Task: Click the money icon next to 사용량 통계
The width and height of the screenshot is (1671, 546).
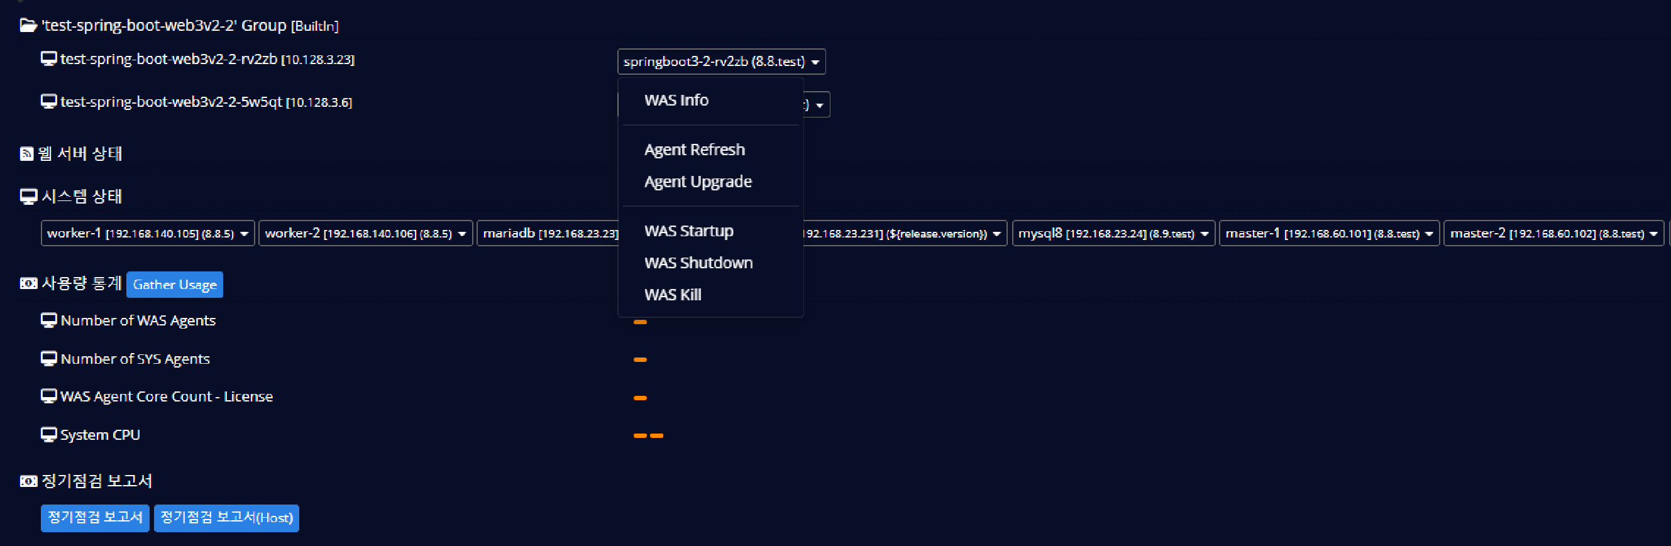Action: (28, 283)
